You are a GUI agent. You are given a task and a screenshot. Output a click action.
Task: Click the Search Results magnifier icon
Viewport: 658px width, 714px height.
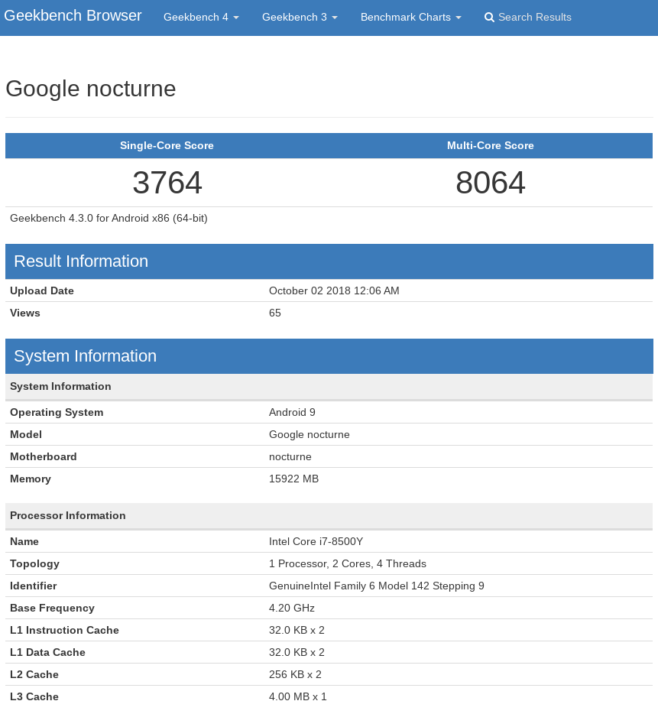pyautogui.click(x=489, y=18)
